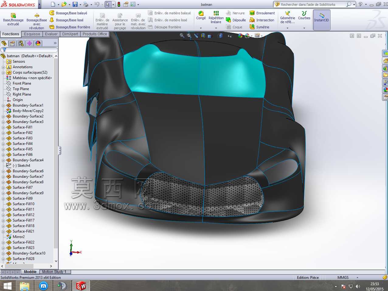Expand Boundary-Surface1 tree node

3,105
